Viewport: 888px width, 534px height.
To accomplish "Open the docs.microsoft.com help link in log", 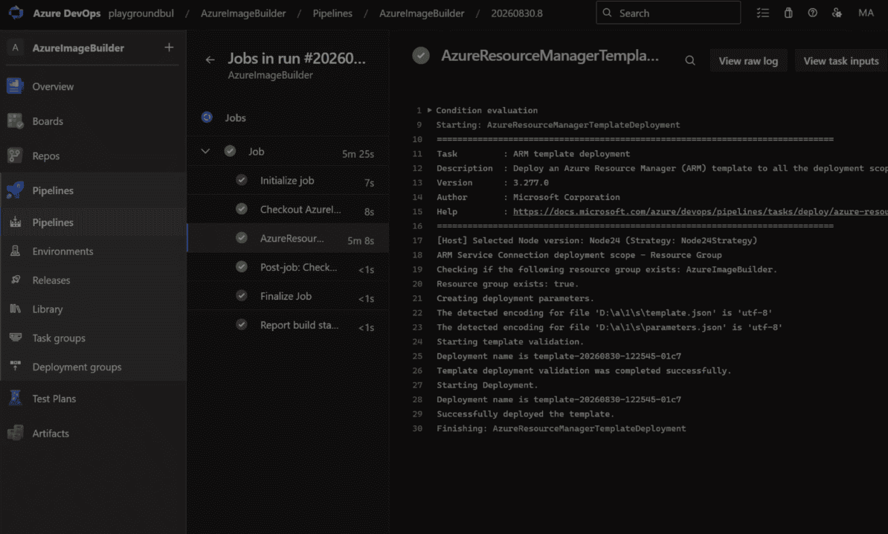I will click(700, 212).
